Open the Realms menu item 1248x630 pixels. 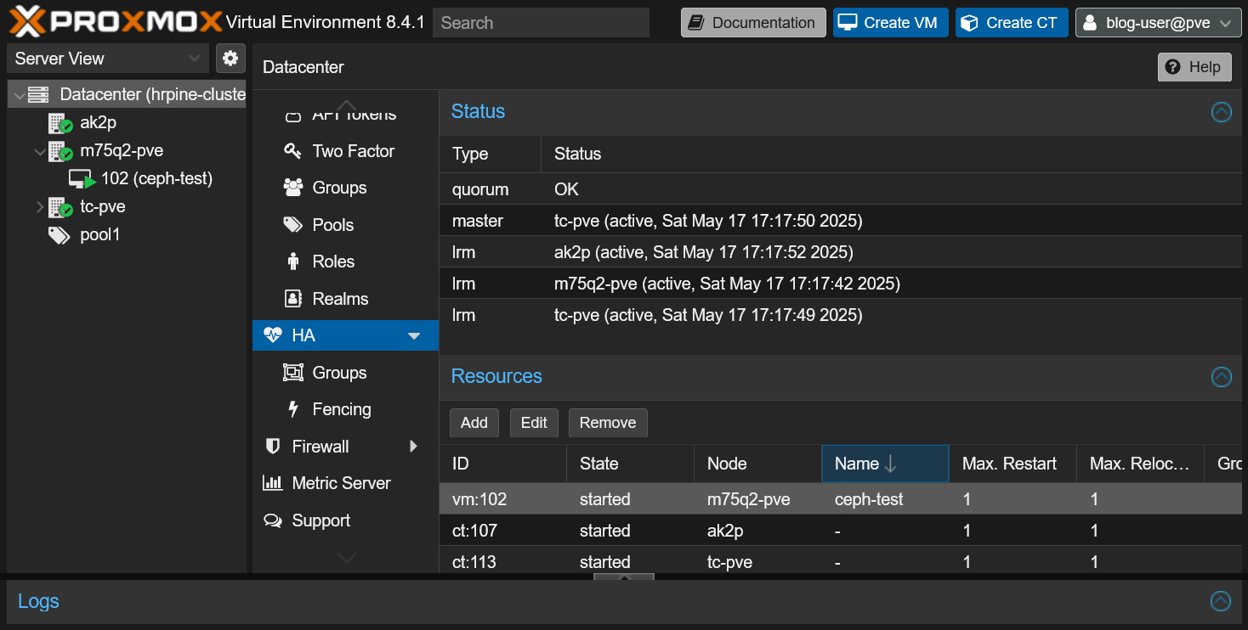tap(345, 299)
